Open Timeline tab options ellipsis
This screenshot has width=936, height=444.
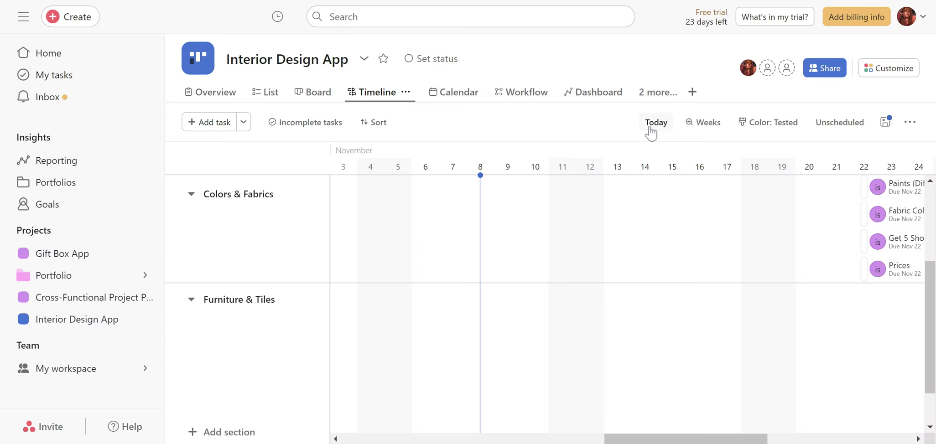tap(406, 92)
